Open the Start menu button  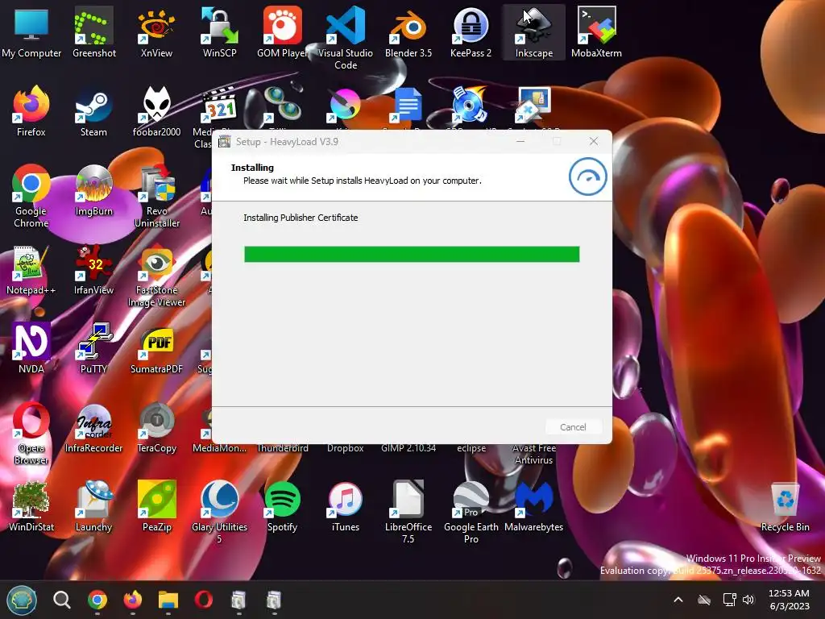pos(22,600)
